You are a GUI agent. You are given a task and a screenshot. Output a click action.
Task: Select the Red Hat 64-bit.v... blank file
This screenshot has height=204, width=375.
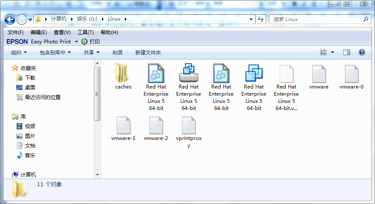pos(286,74)
